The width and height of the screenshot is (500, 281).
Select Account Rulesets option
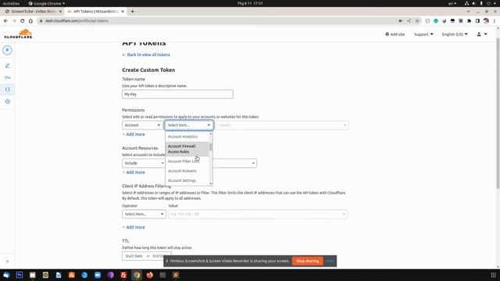(x=187, y=171)
